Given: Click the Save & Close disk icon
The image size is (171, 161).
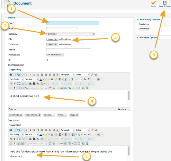Looking at the screenshot, I should tap(165, 3).
